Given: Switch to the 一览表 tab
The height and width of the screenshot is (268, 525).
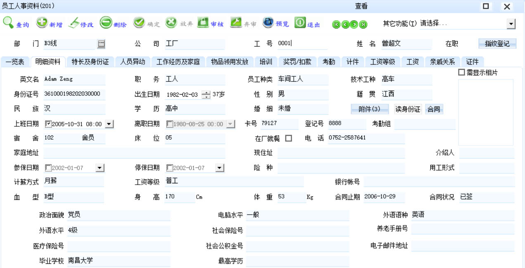Looking at the screenshot, I should coord(15,62).
